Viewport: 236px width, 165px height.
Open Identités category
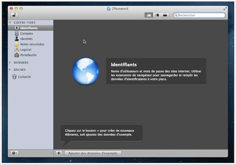click(31, 39)
